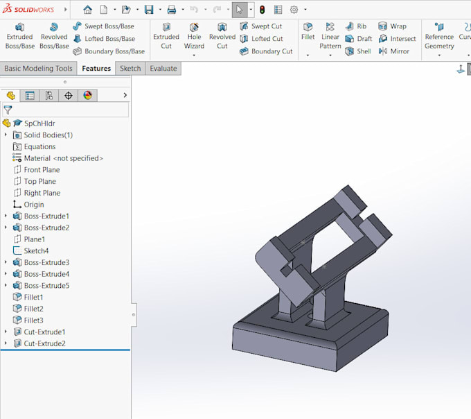Save the document
The width and height of the screenshot is (471, 419).
coord(149,10)
